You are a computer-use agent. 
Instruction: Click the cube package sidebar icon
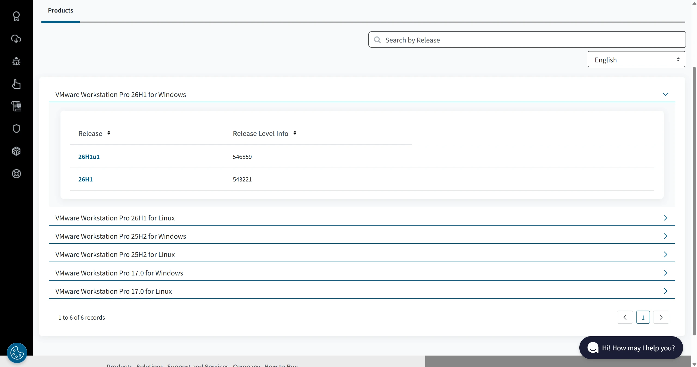tap(16, 151)
